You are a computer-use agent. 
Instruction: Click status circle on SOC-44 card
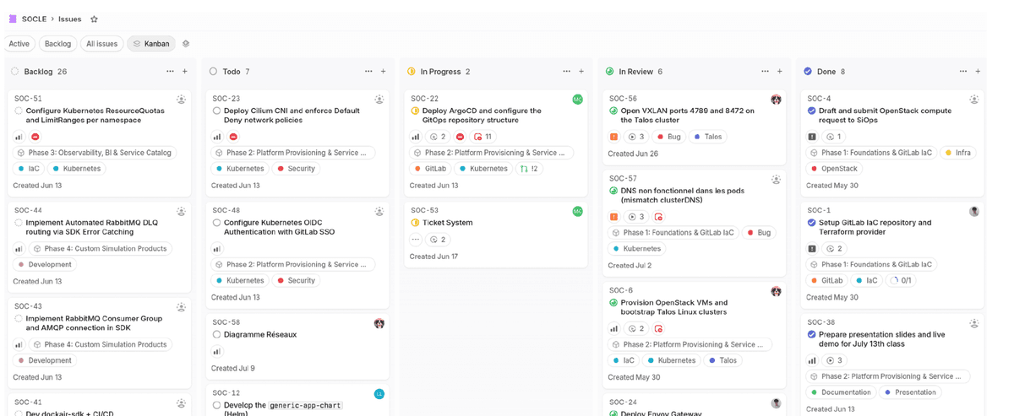pyautogui.click(x=19, y=223)
